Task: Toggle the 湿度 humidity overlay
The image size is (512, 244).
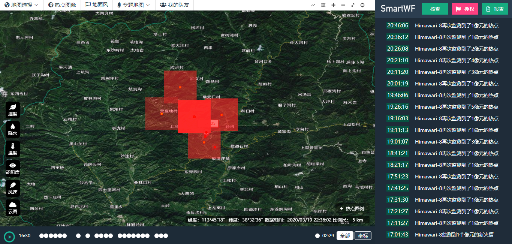Action: [13, 109]
